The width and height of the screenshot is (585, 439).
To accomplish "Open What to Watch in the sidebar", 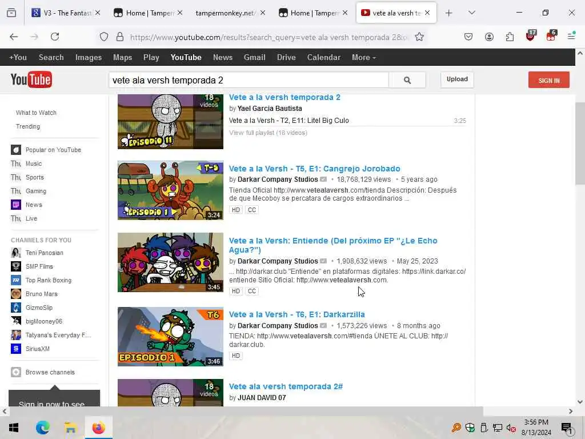I will click(x=36, y=113).
